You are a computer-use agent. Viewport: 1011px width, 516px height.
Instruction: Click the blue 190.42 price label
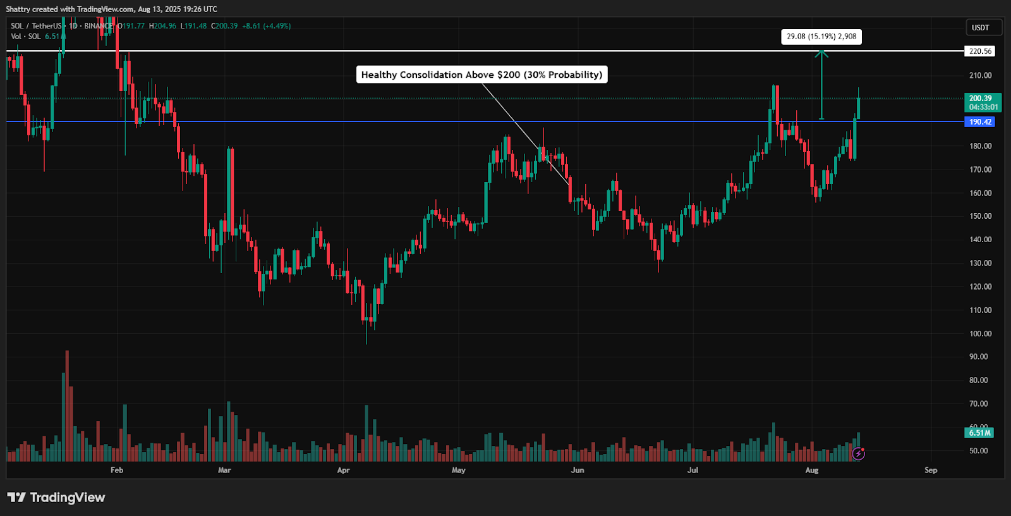point(979,122)
